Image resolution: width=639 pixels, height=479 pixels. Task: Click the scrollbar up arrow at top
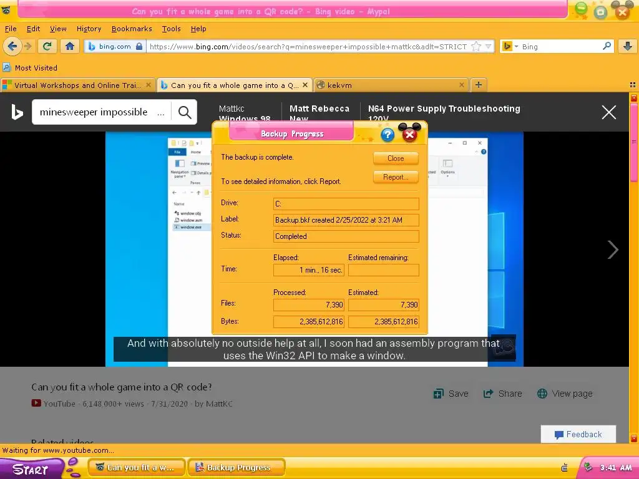tap(634, 98)
